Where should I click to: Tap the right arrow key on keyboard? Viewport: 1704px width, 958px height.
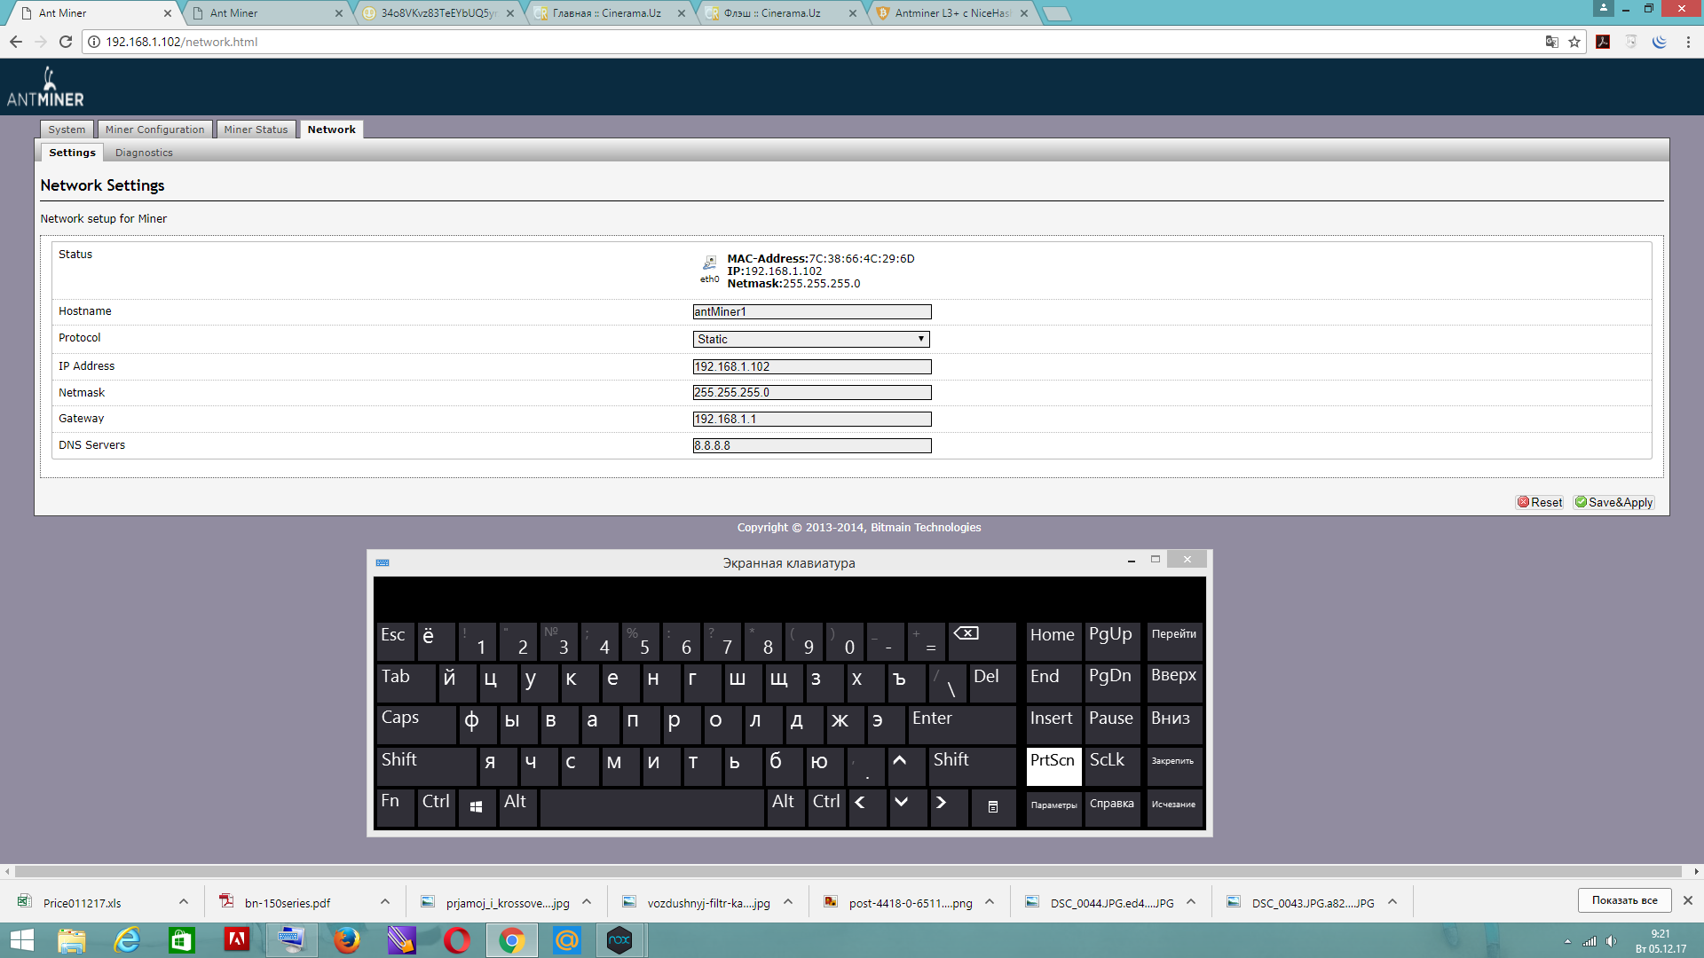948,807
